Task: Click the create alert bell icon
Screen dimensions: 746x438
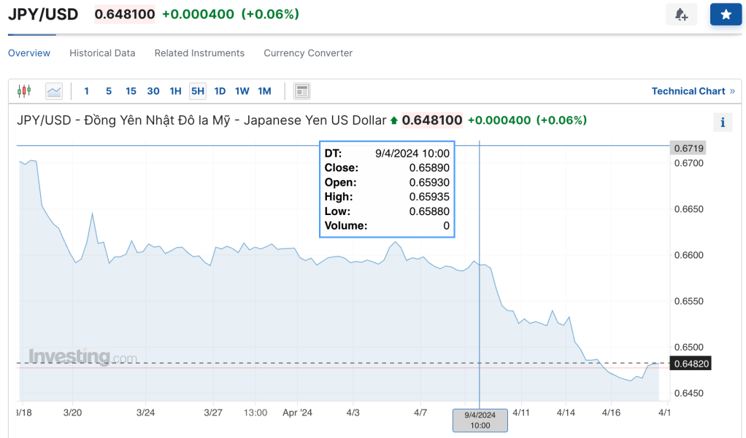Action: [x=681, y=15]
